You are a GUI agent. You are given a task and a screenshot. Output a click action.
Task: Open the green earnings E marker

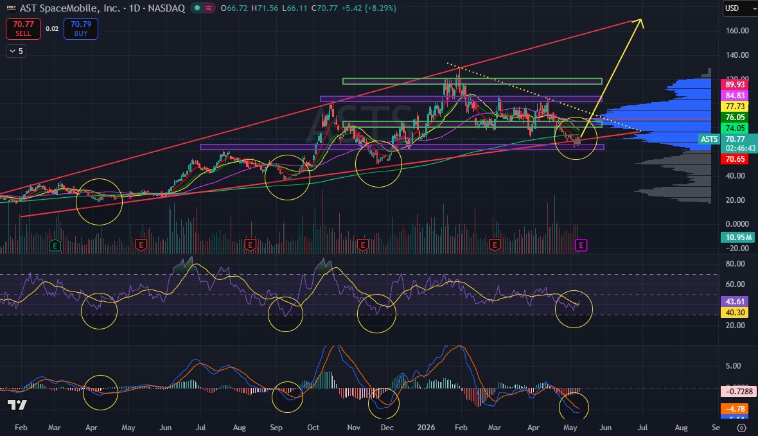(x=55, y=245)
